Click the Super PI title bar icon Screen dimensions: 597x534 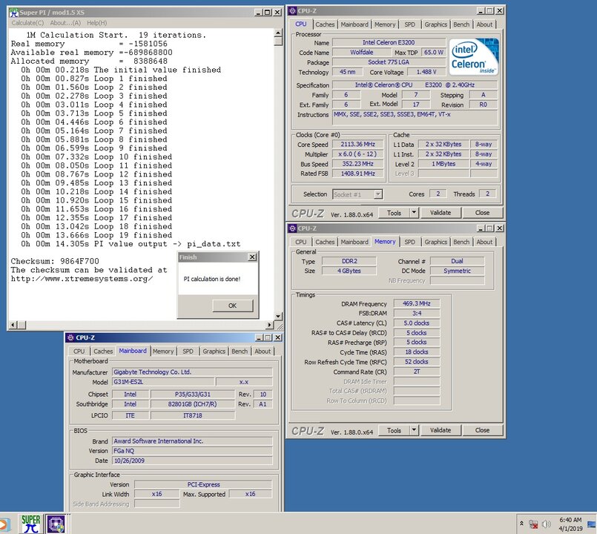point(14,12)
